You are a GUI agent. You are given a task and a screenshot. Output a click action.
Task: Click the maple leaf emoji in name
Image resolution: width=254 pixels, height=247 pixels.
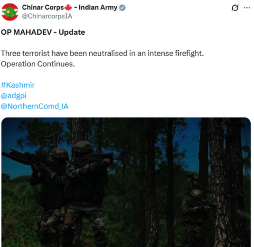[68, 8]
